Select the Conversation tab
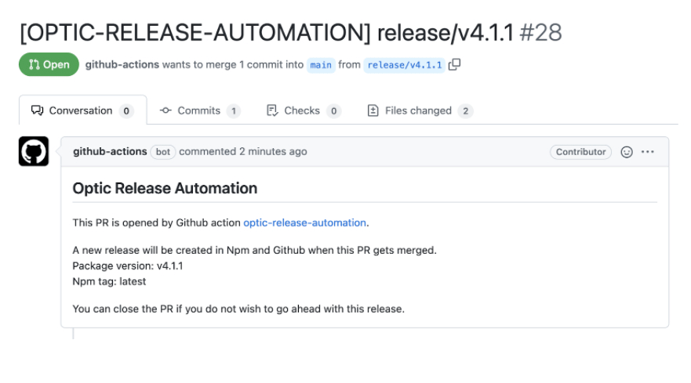This screenshot has height=383, width=691. 83,110
